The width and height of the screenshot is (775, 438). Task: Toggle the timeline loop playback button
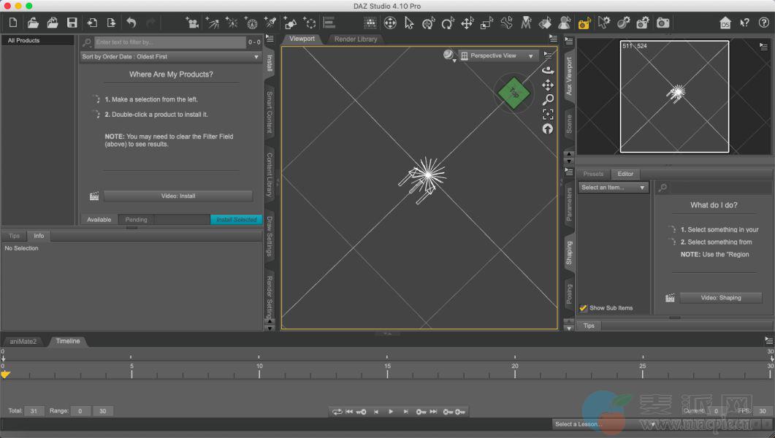pyautogui.click(x=337, y=412)
